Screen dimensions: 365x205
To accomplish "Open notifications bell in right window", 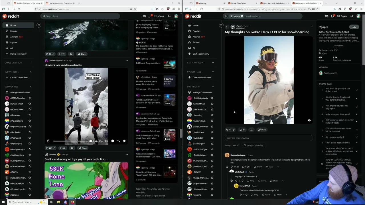I will (x=352, y=16).
